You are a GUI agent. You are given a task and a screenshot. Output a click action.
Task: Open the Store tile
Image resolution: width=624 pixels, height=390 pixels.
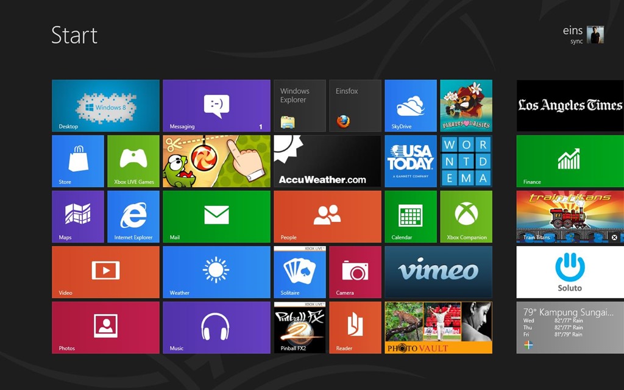tap(78, 161)
